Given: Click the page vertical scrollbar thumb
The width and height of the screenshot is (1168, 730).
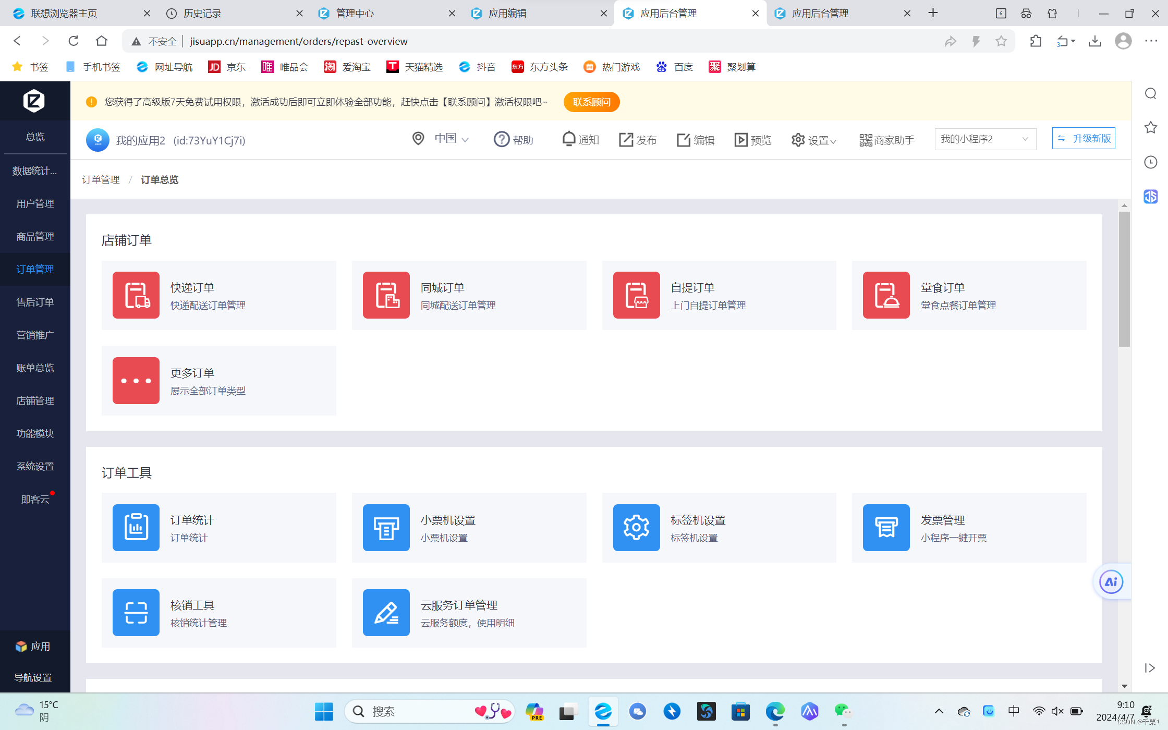Looking at the screenshot, I should 1124,279.
